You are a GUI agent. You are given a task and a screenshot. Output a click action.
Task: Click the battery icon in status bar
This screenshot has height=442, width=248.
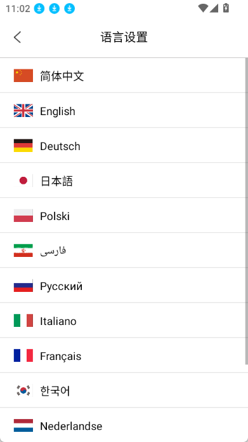[226, 8]
